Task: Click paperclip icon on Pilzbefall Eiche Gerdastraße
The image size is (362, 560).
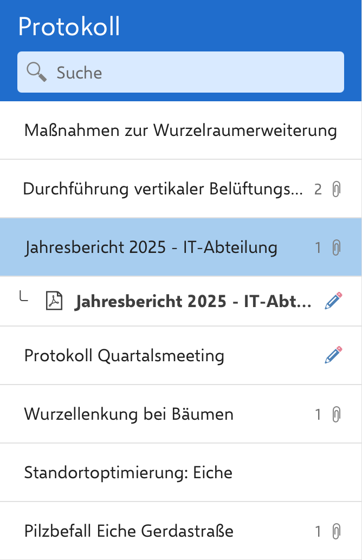Action: 336,531
